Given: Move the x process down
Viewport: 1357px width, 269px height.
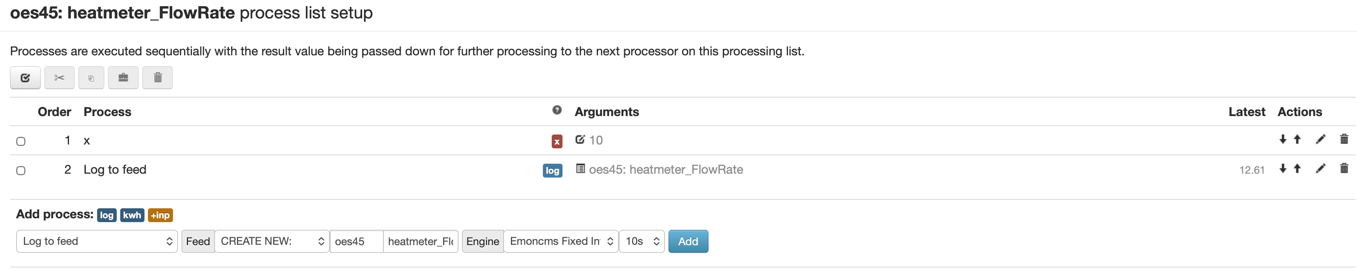Looking at the screenshot, I should pyautogui.click(x=1282, y=139).
